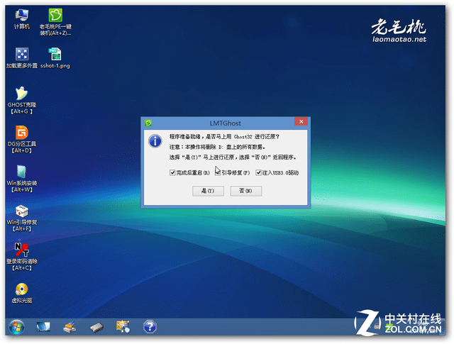Click the 否(N) button
Image resolution: width=454 pixels, height=344 pixels.
246,191
